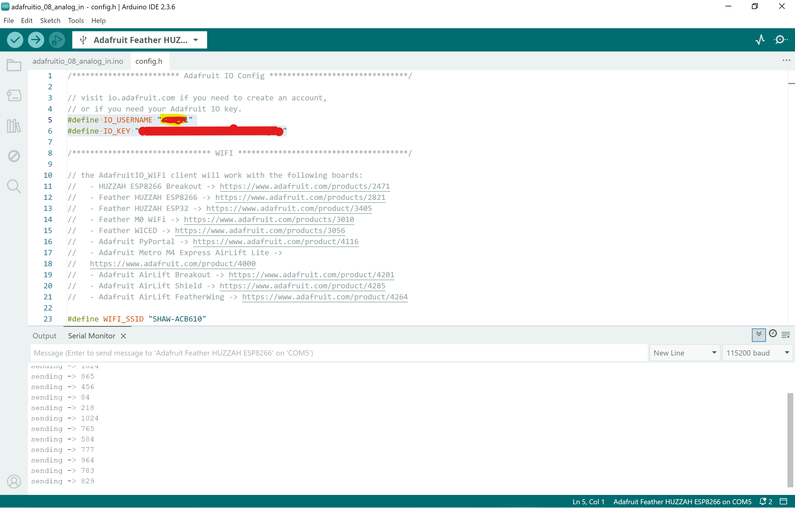Open the Search magnifier sidebar icon

[x=14, y=186]
